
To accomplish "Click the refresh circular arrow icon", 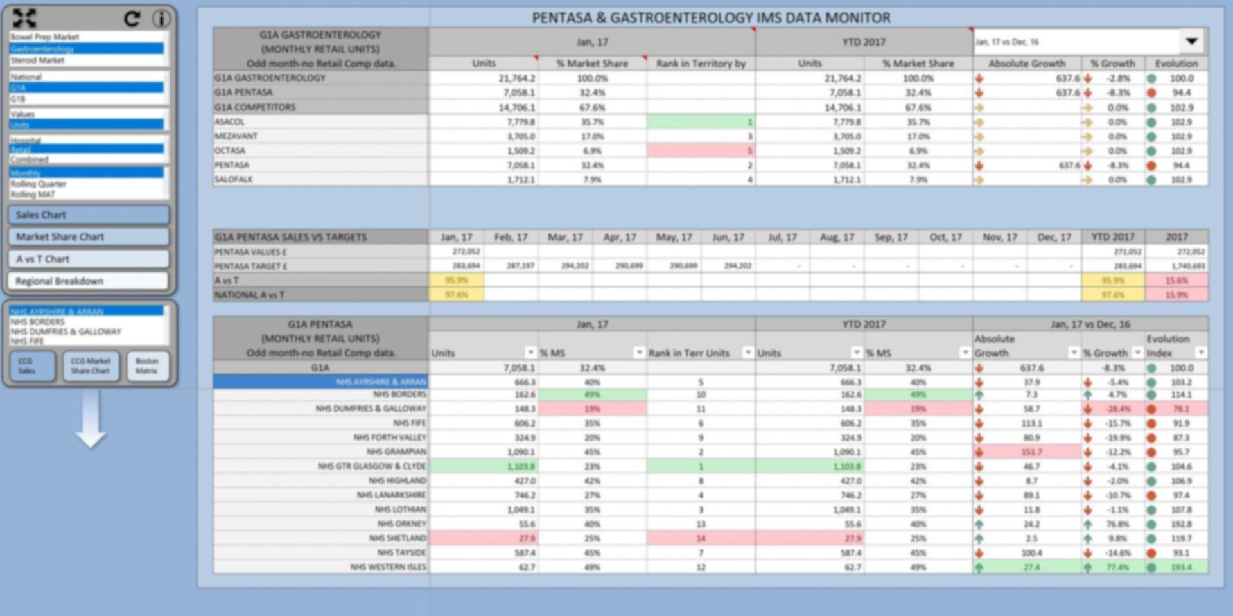I will click(x=132, y=19).
